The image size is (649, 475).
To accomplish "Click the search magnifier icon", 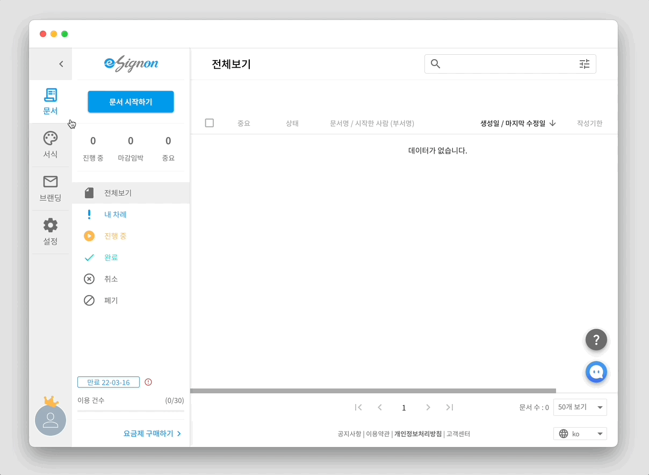I will [436, 64].
